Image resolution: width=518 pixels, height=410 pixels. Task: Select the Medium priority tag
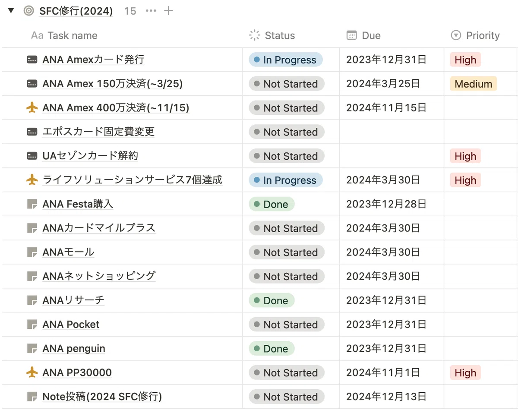(x=473, y=84)
